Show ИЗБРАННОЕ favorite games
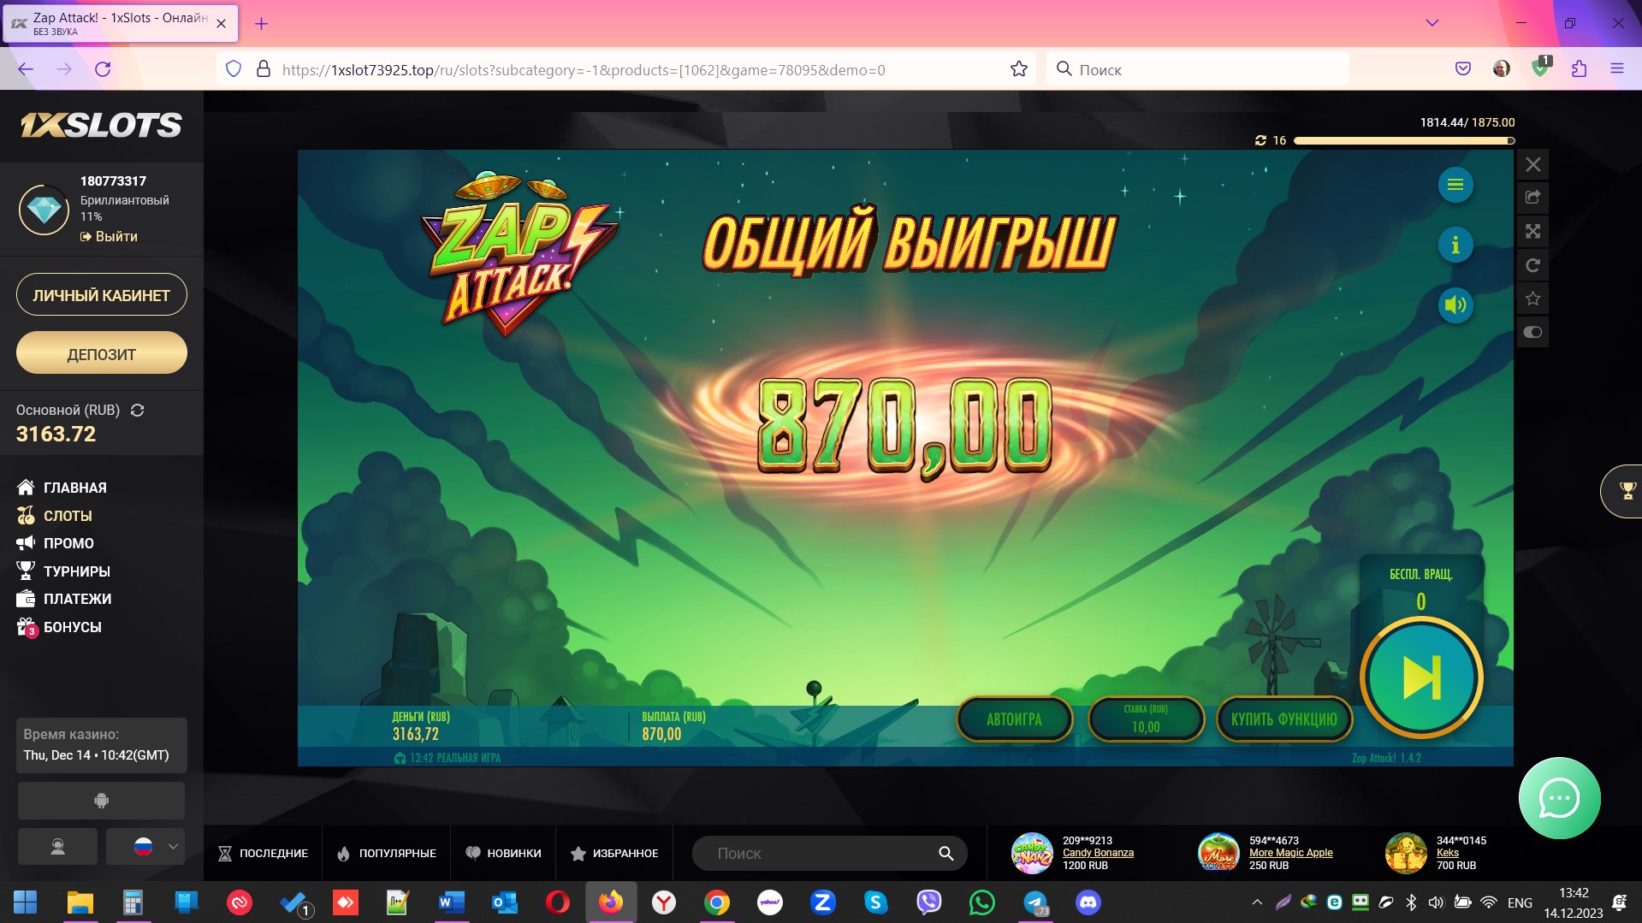 point(614,854)
